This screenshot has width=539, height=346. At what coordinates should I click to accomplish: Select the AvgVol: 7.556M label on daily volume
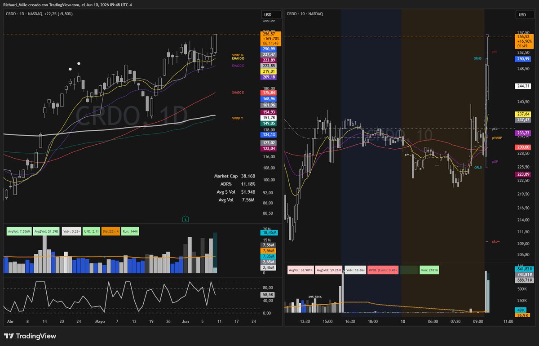[19, 231]
